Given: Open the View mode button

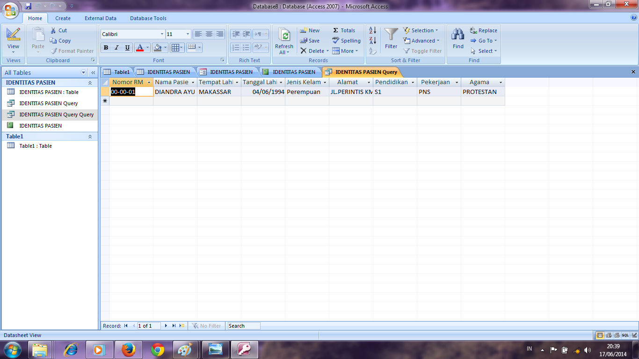Looking at the screenshot, I should (x=13, y=40).
